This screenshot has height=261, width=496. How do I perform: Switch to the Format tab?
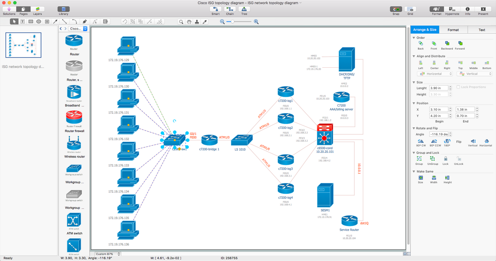tap(453, 30)
